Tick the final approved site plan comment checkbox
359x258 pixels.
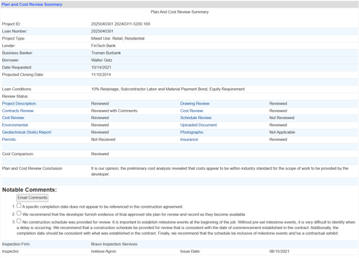coord(19,214)
